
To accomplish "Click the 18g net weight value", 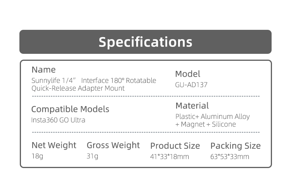I will pos(37,157).
